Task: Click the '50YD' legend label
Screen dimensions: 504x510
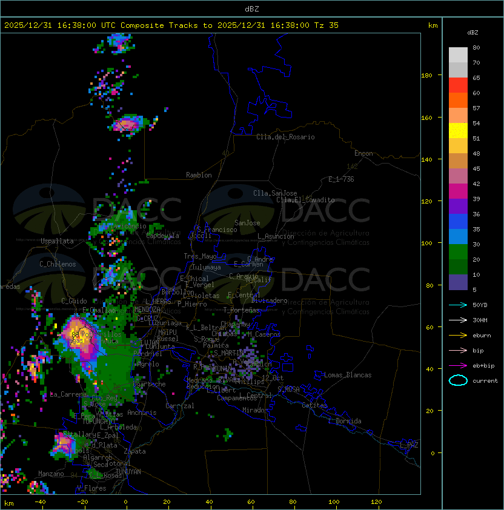Action: [480, 305]
